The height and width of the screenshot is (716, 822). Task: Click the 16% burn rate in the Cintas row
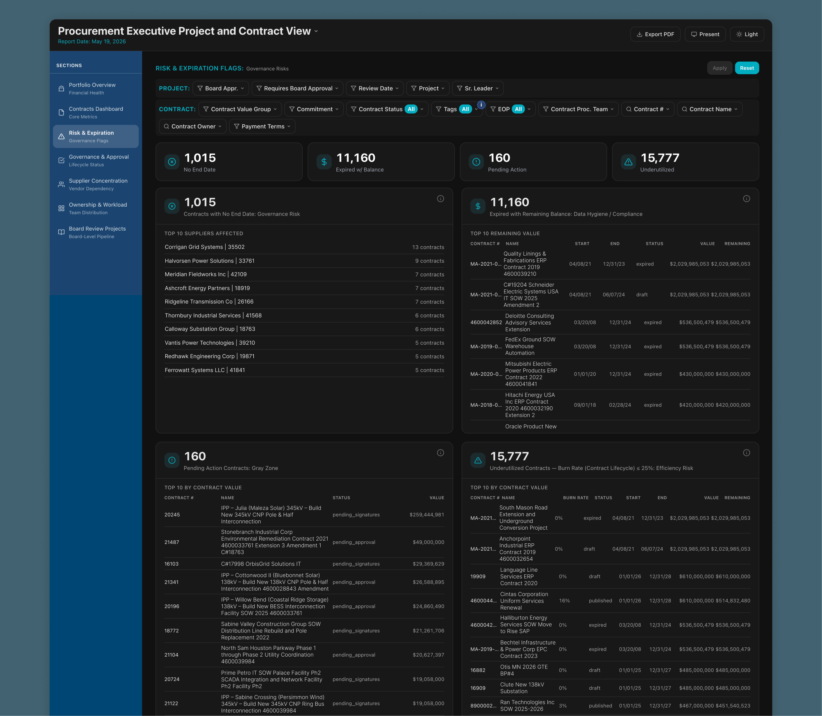coord(564,601)
